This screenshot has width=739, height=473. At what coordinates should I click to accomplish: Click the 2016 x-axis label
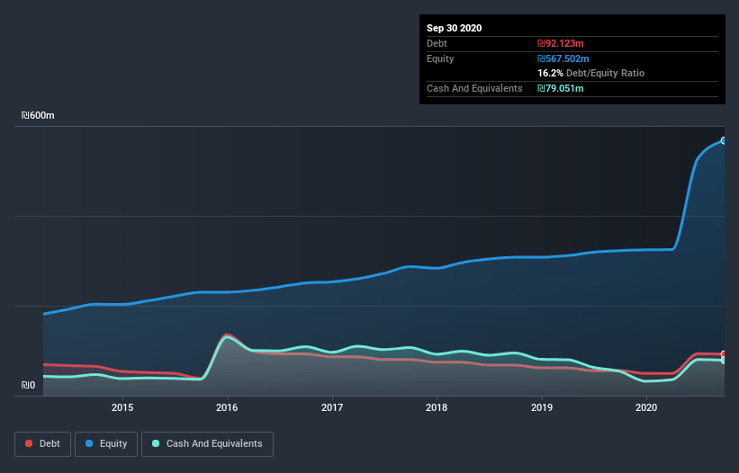coord(227,407)
